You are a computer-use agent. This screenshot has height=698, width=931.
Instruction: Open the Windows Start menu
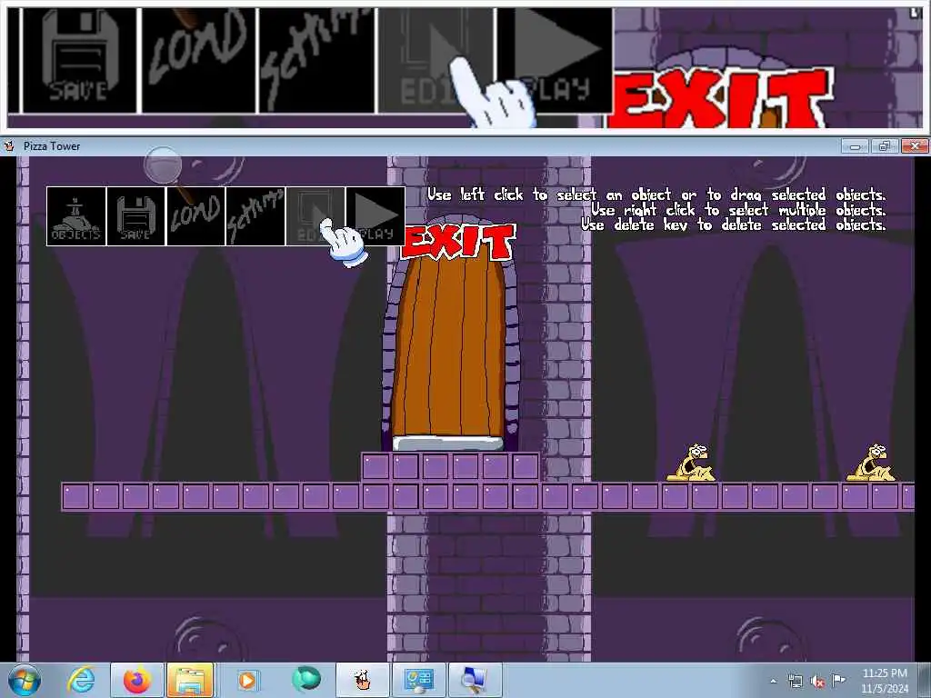pos(25,680)
